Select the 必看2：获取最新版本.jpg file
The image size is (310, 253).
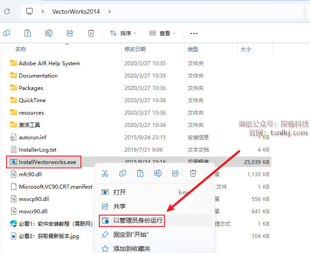coord(49,236)
